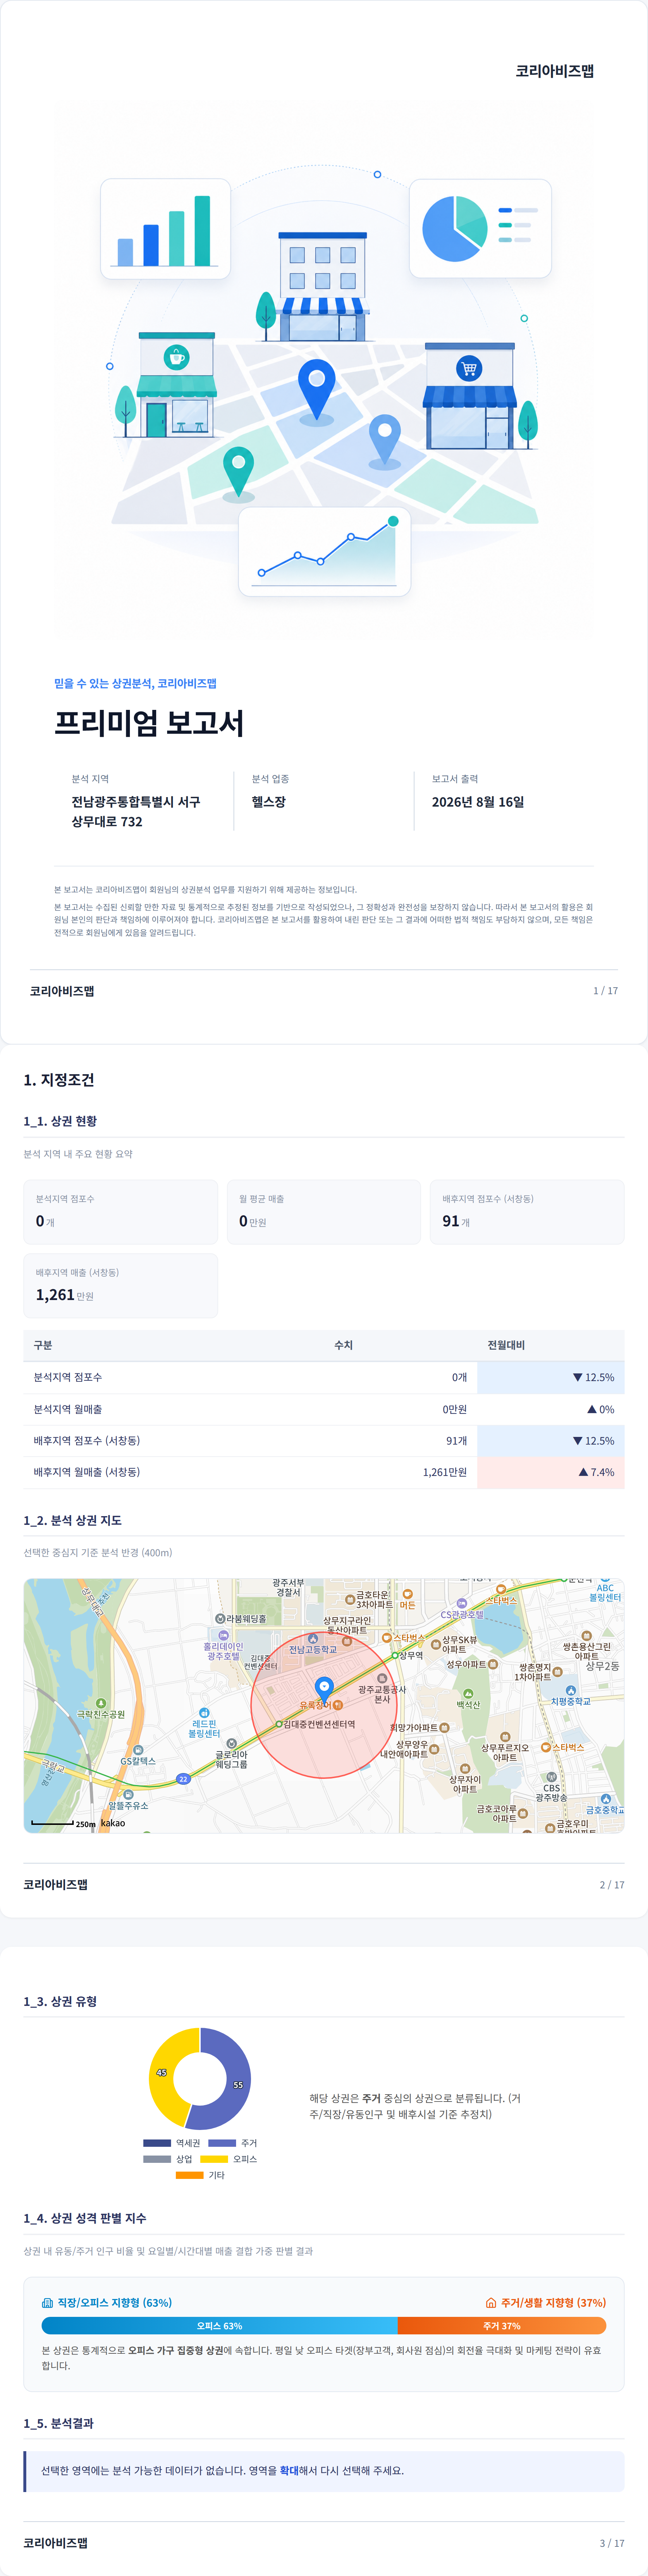The width and height of the screenshot is (648, 2576).
Task: Click the 1_5. 분석결과 heading
Action: (59, 2423)
